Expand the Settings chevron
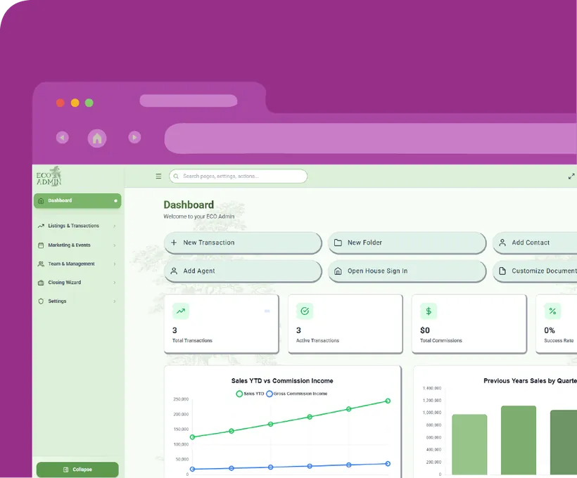Image resolution: width=577 pixels, height=478 pixels. tap(115, 302)
